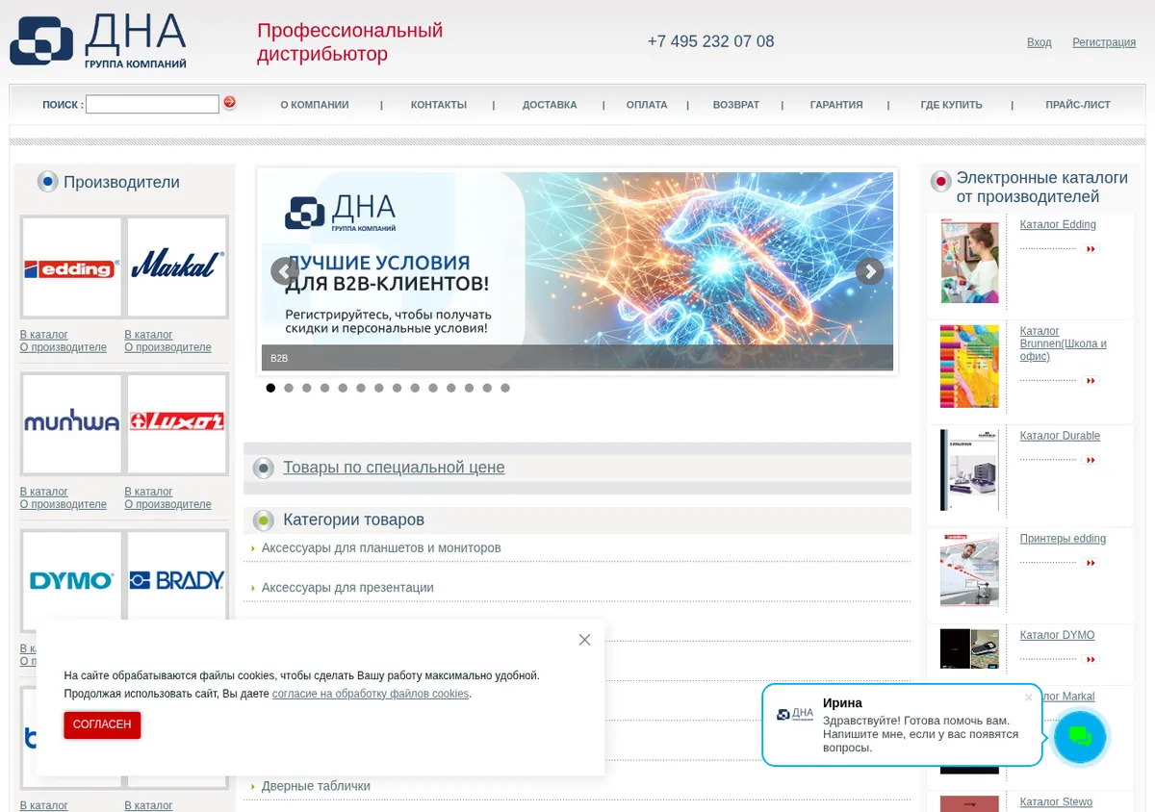Select the third carousel dot indicator
1155x812 pixels.
point(307,388)
